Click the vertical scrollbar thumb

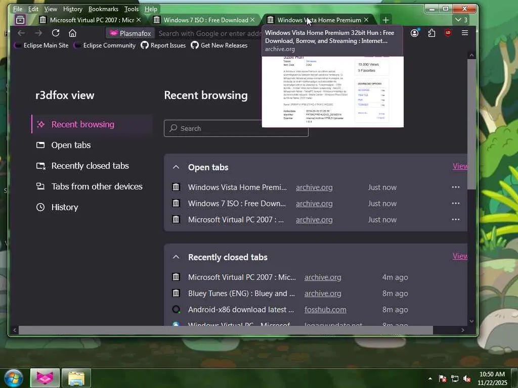tap(472, 124)
